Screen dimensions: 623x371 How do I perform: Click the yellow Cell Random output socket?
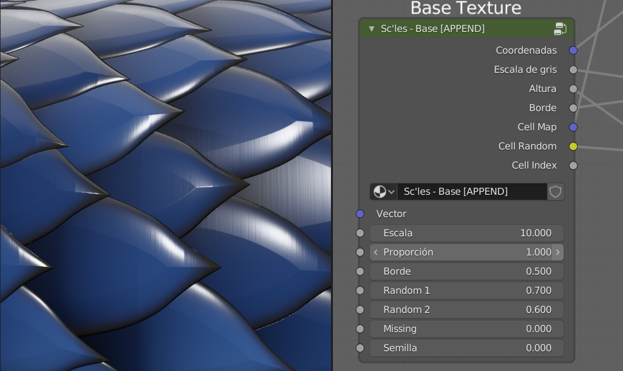coord(573,146)
